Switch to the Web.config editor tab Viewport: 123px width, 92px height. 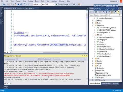coord(8,8)
